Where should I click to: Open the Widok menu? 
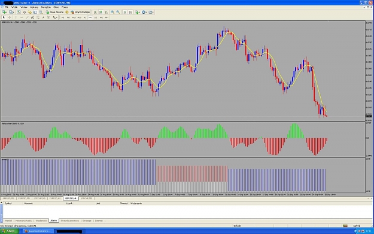coord(14,7)
